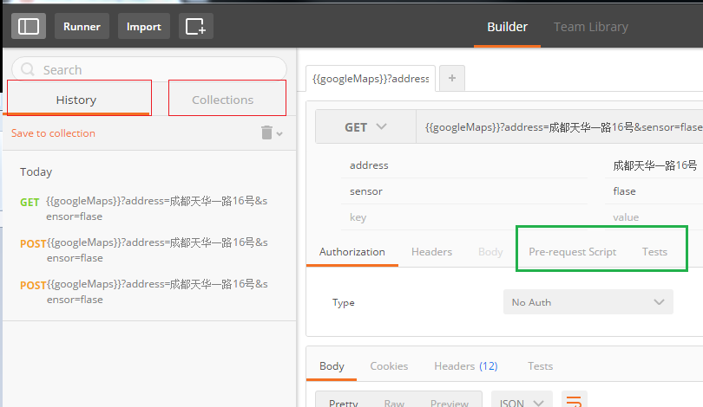This screenshot has height=407, width=703.
Task: Click the request URL field
Action: (x=560, y=127)
